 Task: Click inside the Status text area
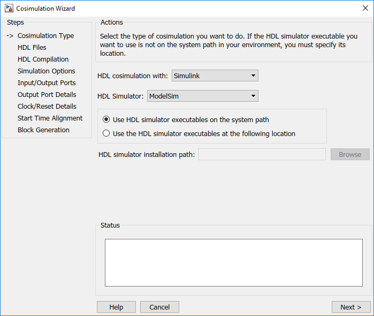233,262
